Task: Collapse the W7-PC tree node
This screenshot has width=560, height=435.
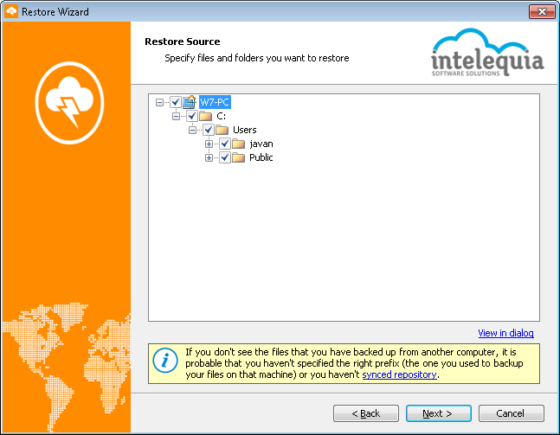Action: coord(159,102)
